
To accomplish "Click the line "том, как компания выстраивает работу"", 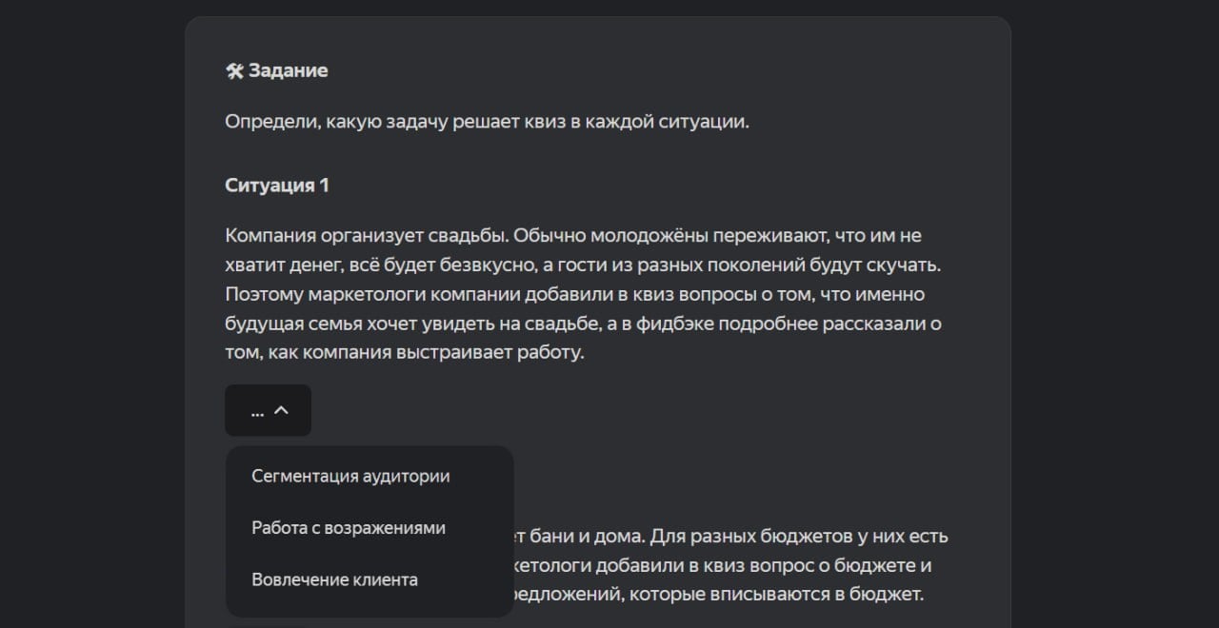I will tap(405, 353).
